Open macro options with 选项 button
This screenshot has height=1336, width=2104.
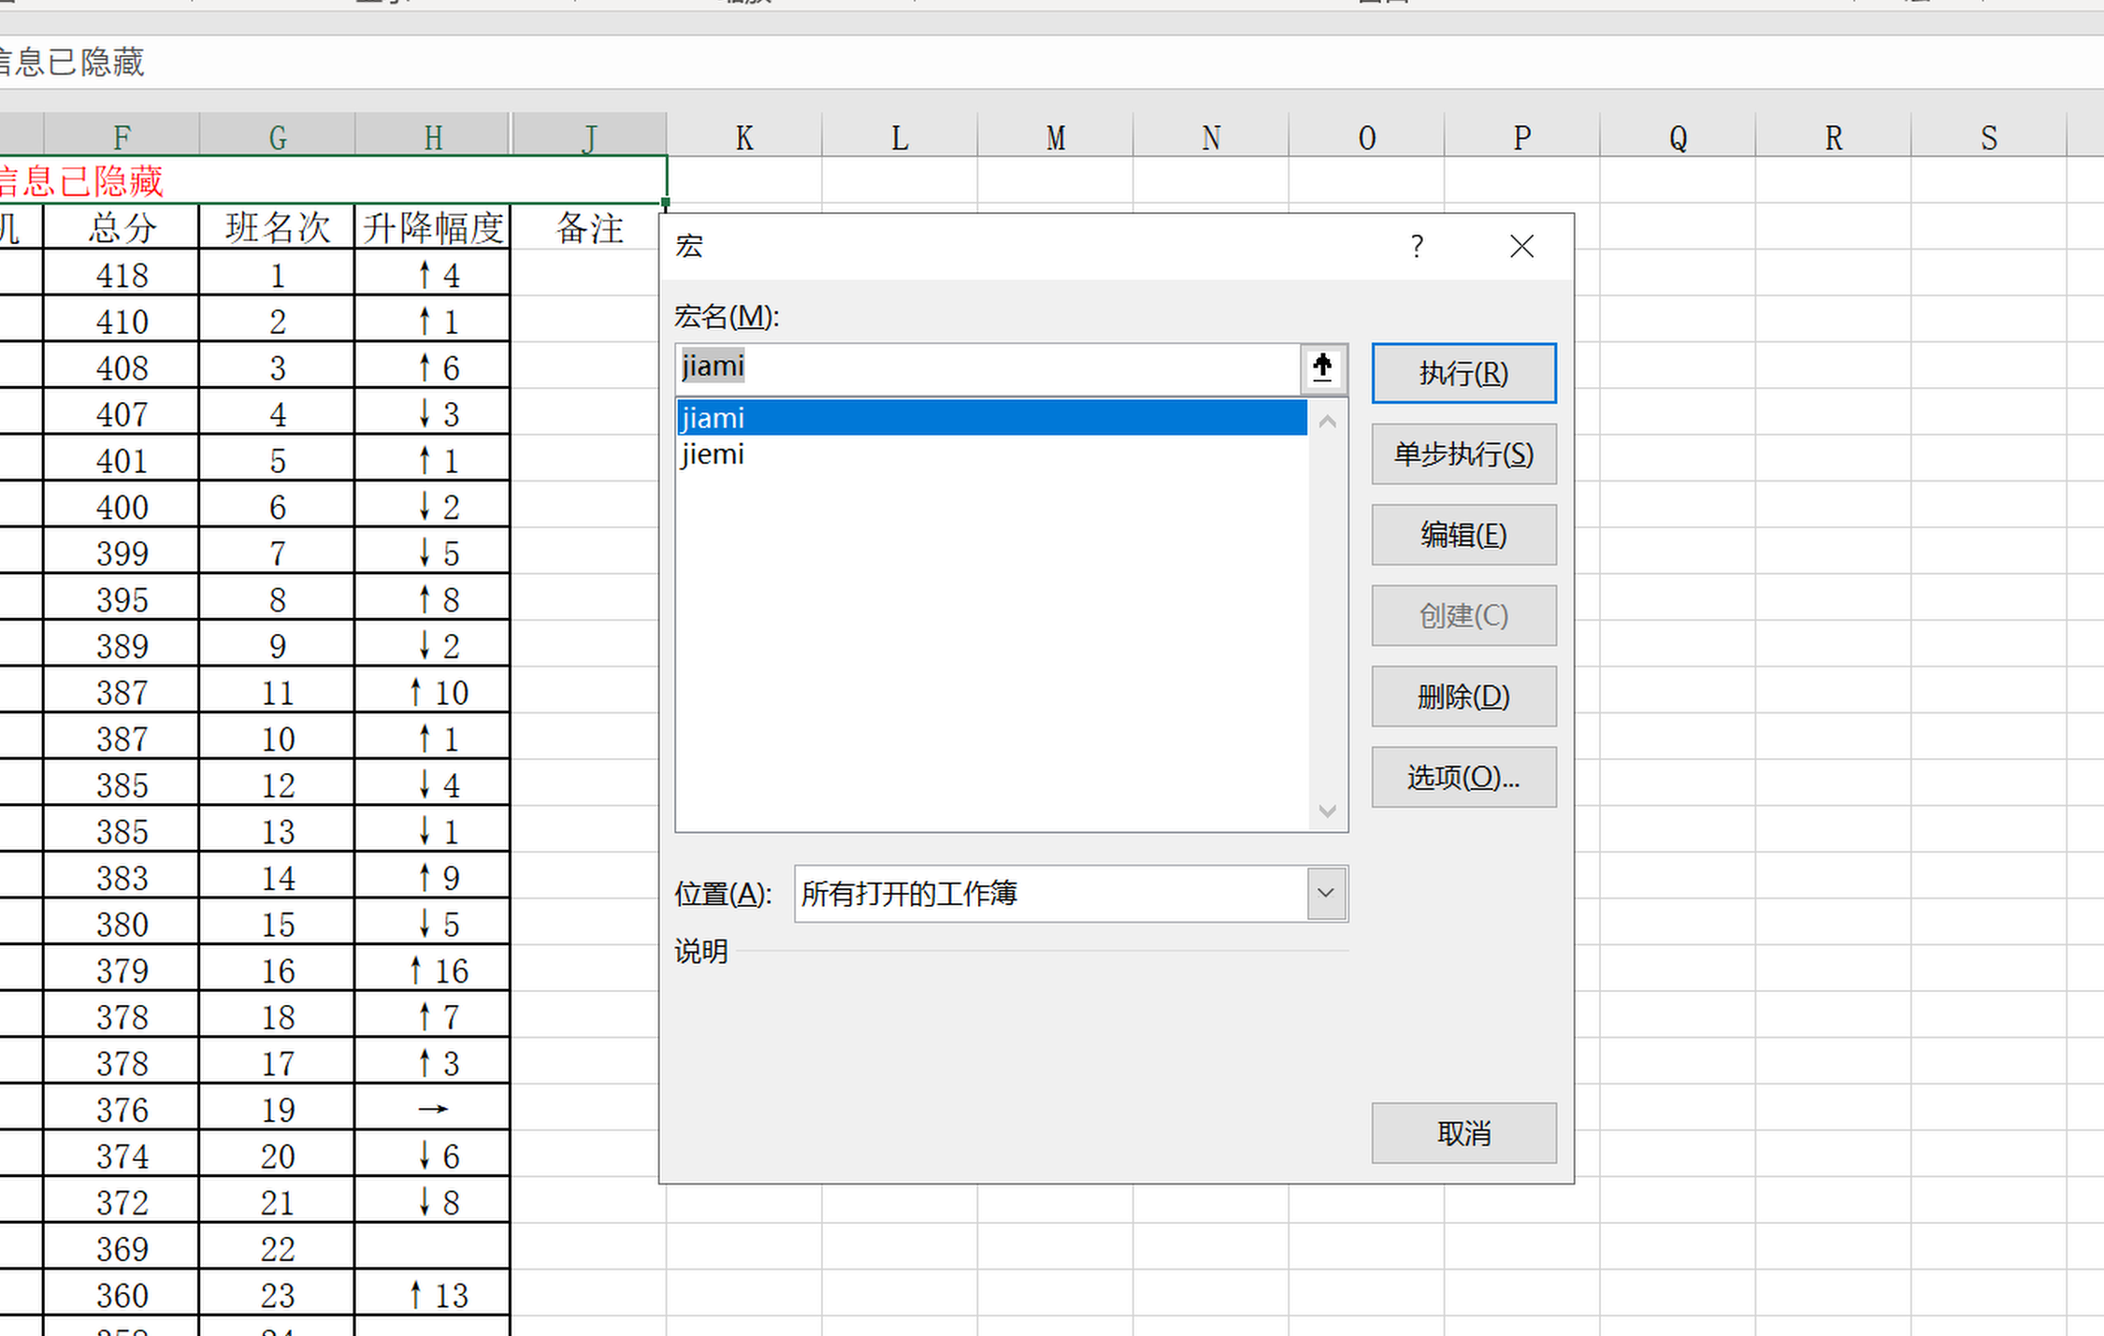click(1463, 777)
